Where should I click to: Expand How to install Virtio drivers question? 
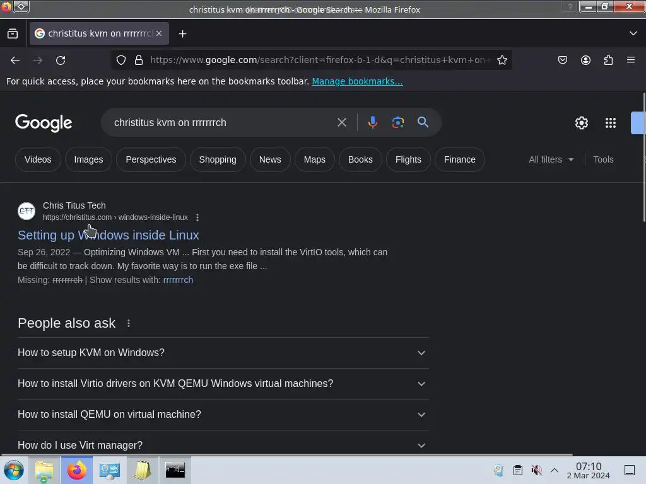tap(223, 384)
